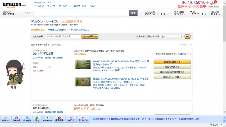This screenshot has height=127, width=226.
Task: Launch amazon shortcut in bottom toolbar
Action: tap(47, 119)
